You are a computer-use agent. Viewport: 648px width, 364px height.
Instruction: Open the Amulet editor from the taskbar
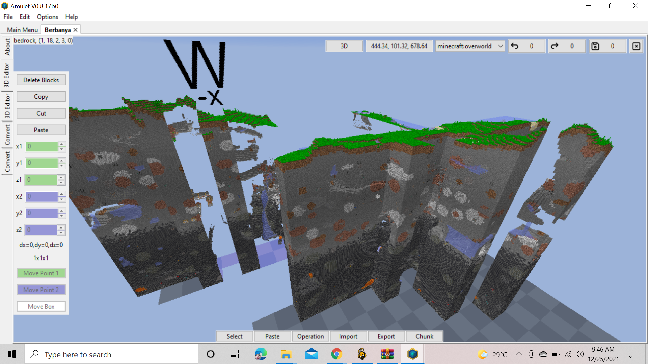[412, 354]
